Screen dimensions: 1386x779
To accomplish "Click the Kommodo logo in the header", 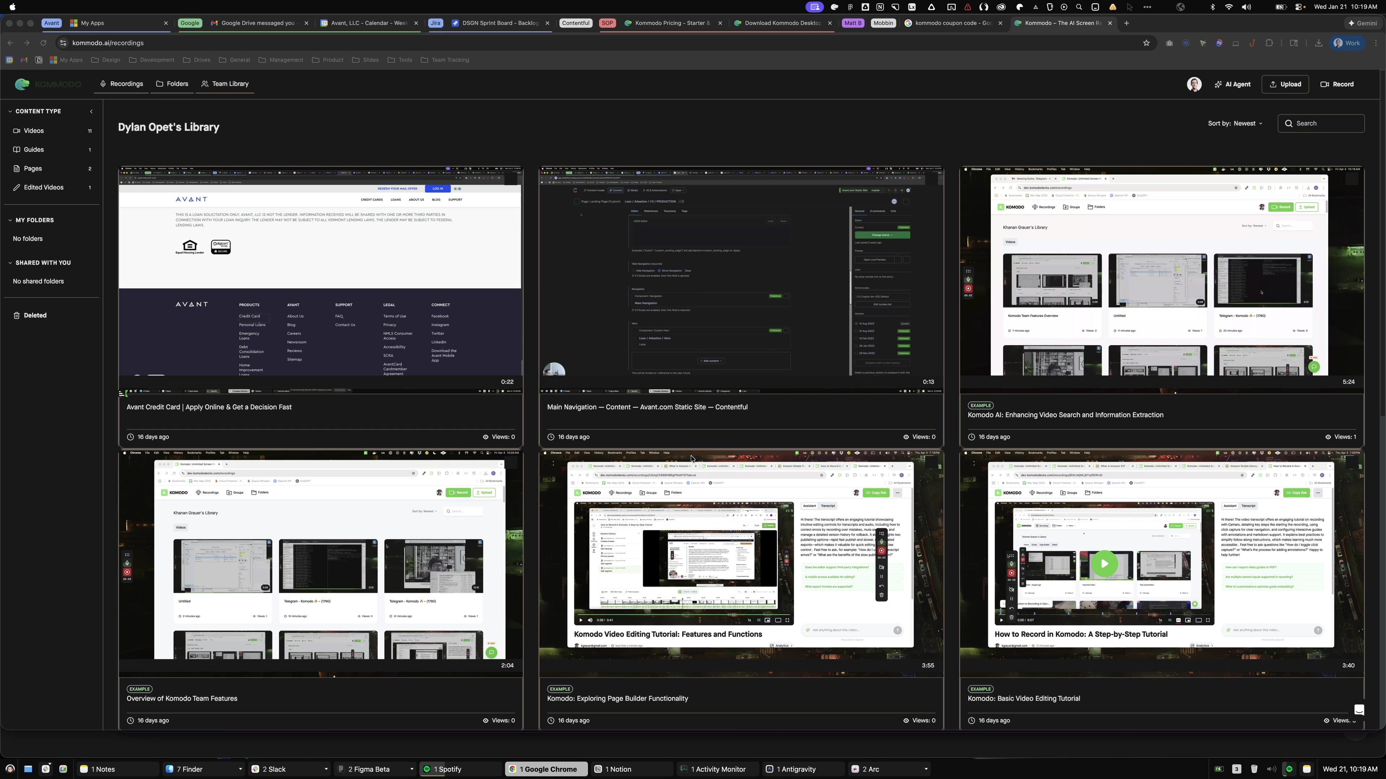I will click(47, 84).
